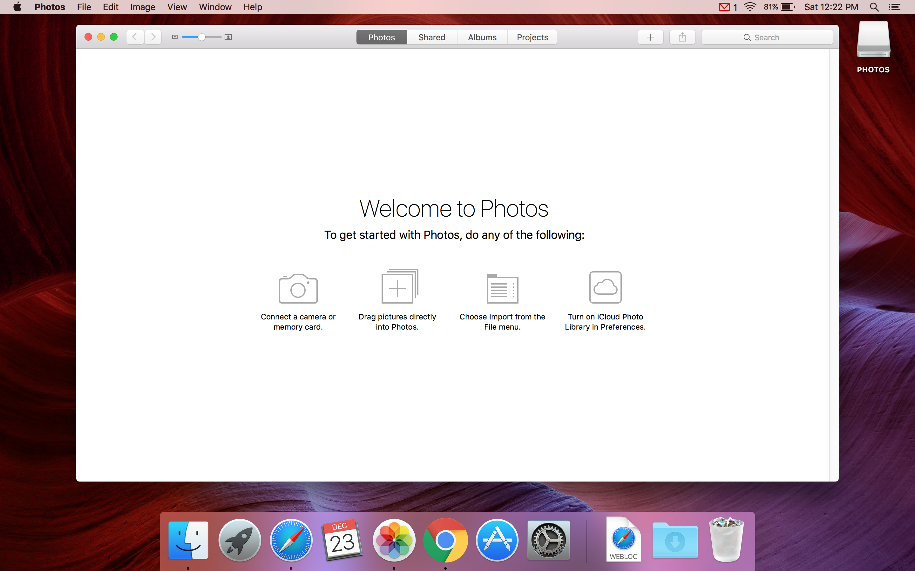Open the App Store from the Dock

click(497, 540)
